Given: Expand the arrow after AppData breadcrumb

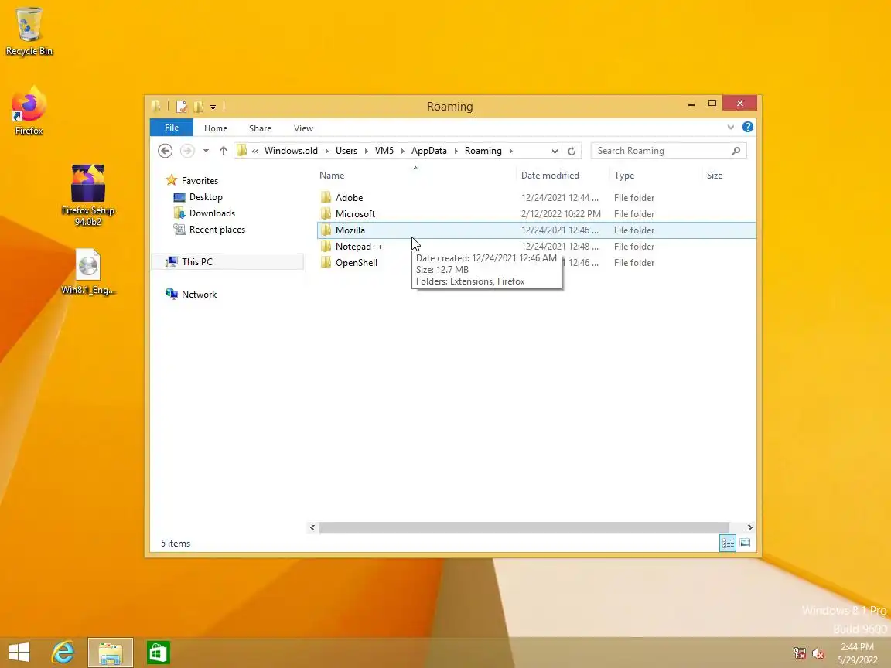Looking at the screenshot, I should 456,151.
